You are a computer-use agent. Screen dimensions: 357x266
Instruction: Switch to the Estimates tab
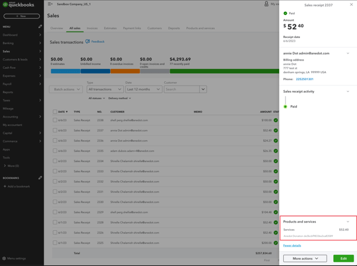click(x=110, y=28)
